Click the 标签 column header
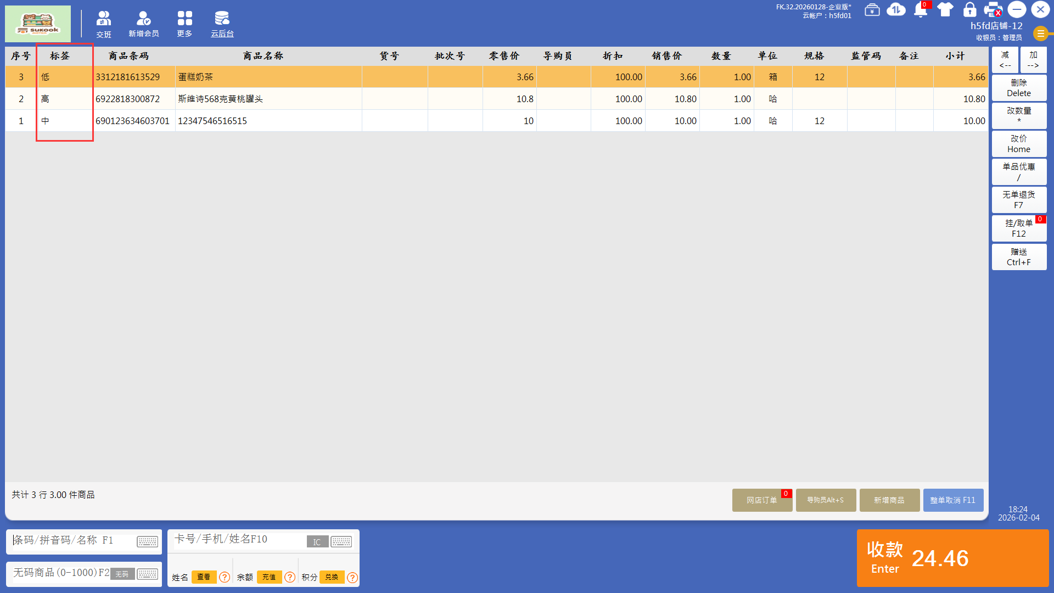The image size is (1054, 593). tap(60, 56)
